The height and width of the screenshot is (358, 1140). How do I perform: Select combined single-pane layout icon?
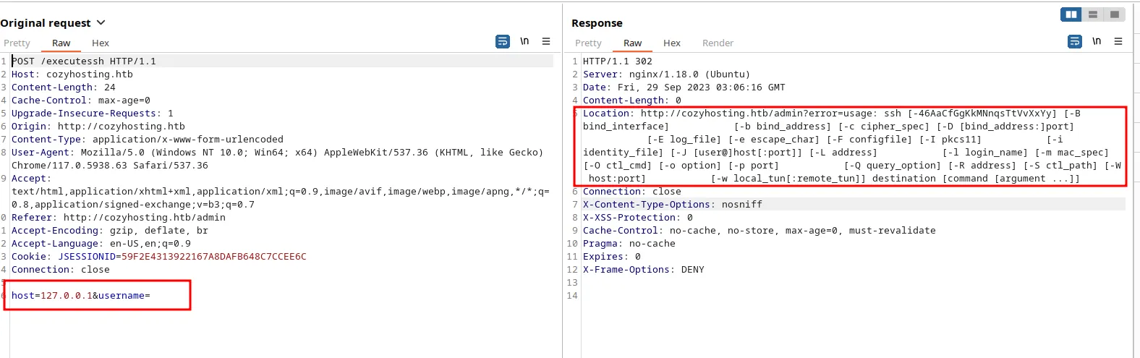(1115, 14)
